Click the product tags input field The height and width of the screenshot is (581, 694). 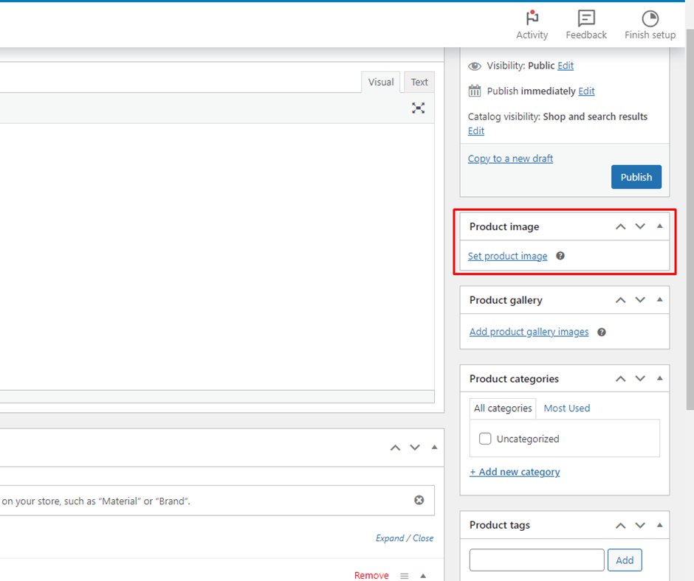click(537, 560)
